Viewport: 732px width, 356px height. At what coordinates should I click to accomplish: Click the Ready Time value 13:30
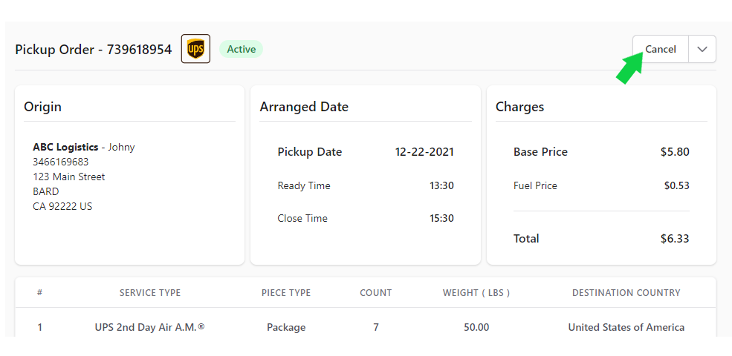click(441, 186)
